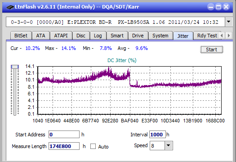Viewport: 236px width, 162px height.
Task: Switch to the ATA tab
Action: point(40,36)
